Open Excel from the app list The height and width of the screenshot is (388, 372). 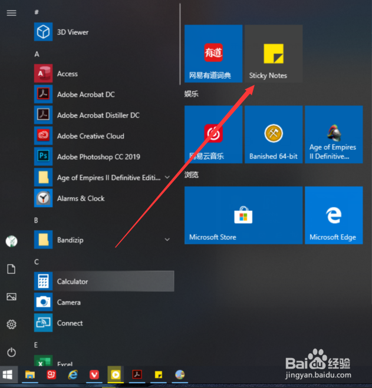click(104, 362)
